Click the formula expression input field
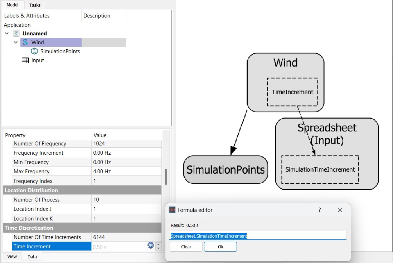 [x=258, y=236]
